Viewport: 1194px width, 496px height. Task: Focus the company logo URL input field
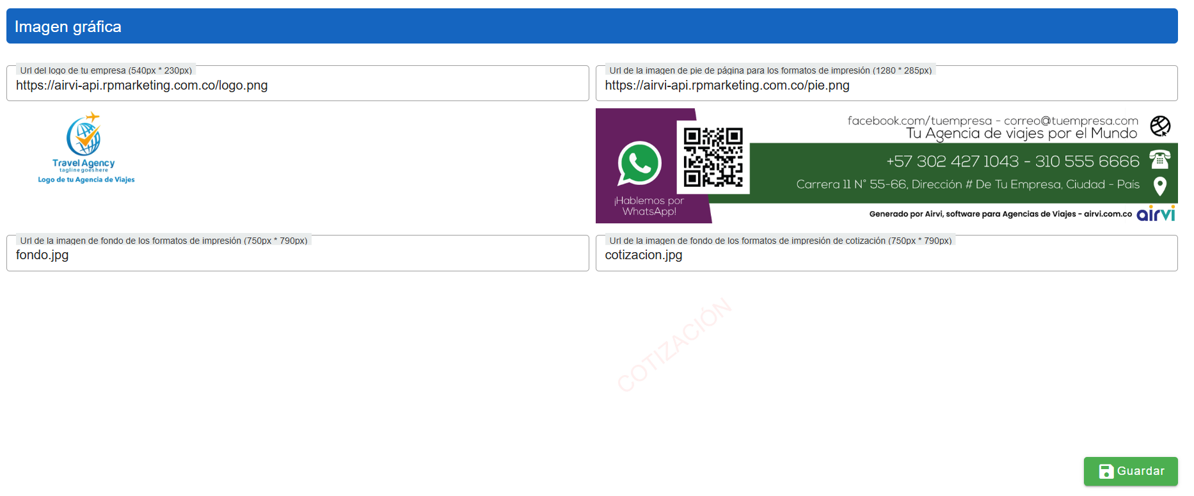tap(298, 86)
